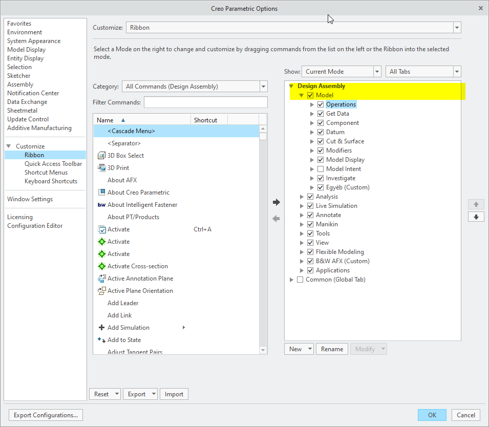
Task: Enable Common (Global Tab) checkbox
Action: (300, 280)
